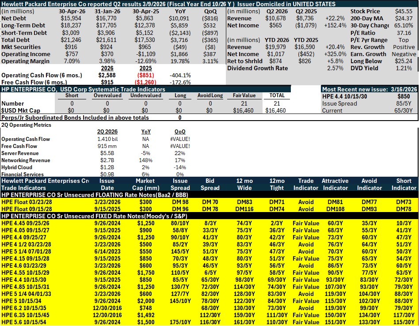Click the Dividend Growth Rate 2.57% value

click(x=335, y=68)
